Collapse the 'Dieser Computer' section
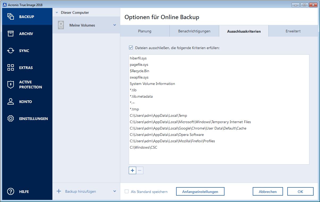This screenshot has width=320, height=202. pos(57,12)
